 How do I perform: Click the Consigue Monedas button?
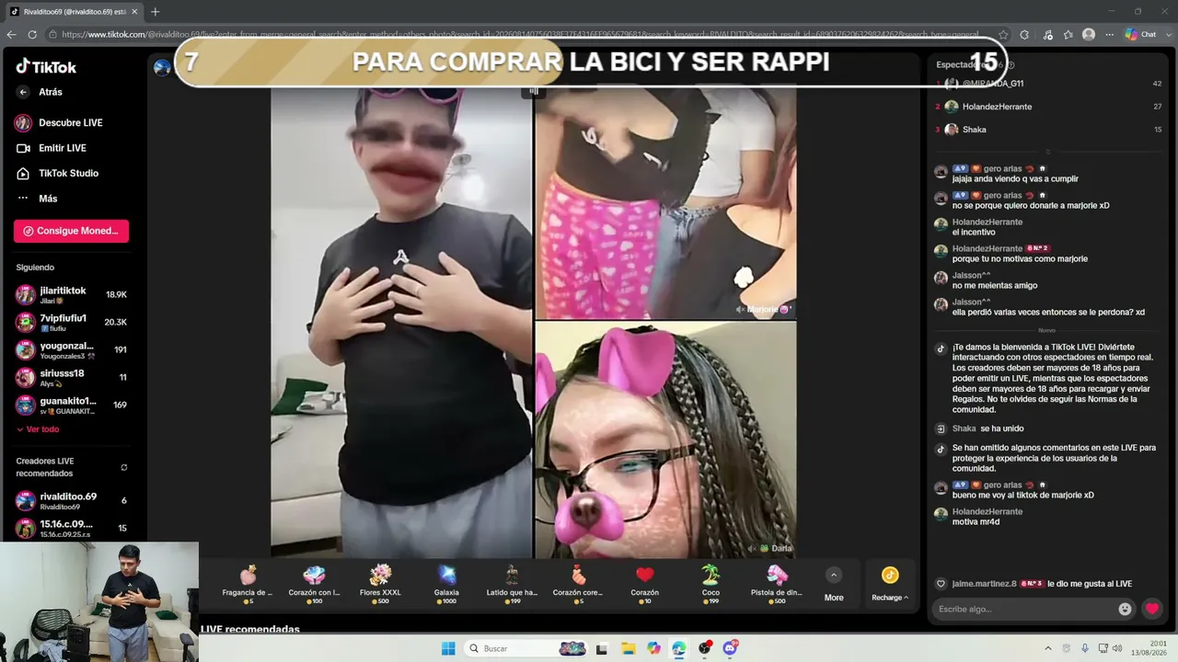coord(71,231)
